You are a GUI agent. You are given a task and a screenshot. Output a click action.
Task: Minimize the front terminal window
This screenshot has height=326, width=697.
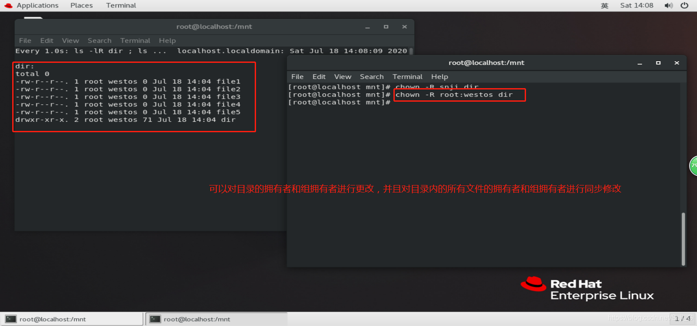(x=640, y=63)
